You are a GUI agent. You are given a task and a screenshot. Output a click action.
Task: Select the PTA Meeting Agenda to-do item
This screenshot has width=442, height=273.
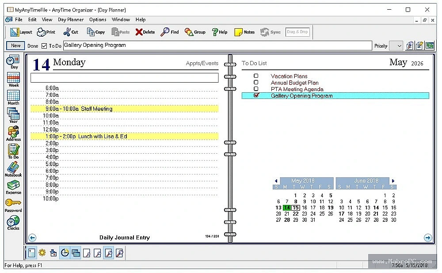[297, 89]
